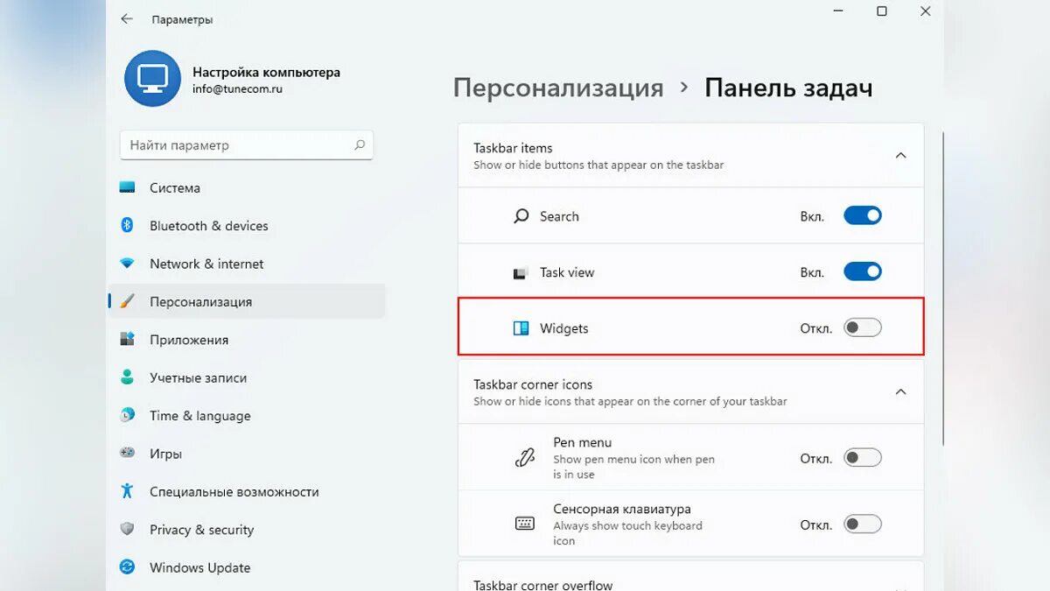Click the Widgets icon
The width and height of the screenshot is (1050, 591).
[x=521, y=328]
